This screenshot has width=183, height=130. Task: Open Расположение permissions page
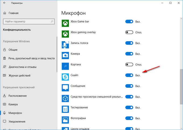pos(15,96)
